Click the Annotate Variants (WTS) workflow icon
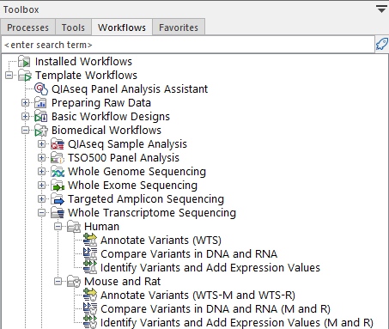The image size is (389, 329). point(90,240)
